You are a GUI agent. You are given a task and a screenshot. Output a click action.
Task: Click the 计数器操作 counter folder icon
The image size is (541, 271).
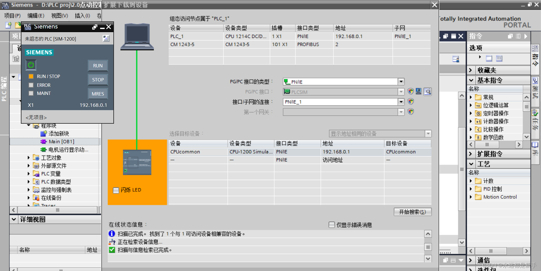tap(478, 121)
